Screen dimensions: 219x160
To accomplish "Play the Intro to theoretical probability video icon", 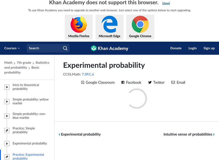I will tap(7, 87).
